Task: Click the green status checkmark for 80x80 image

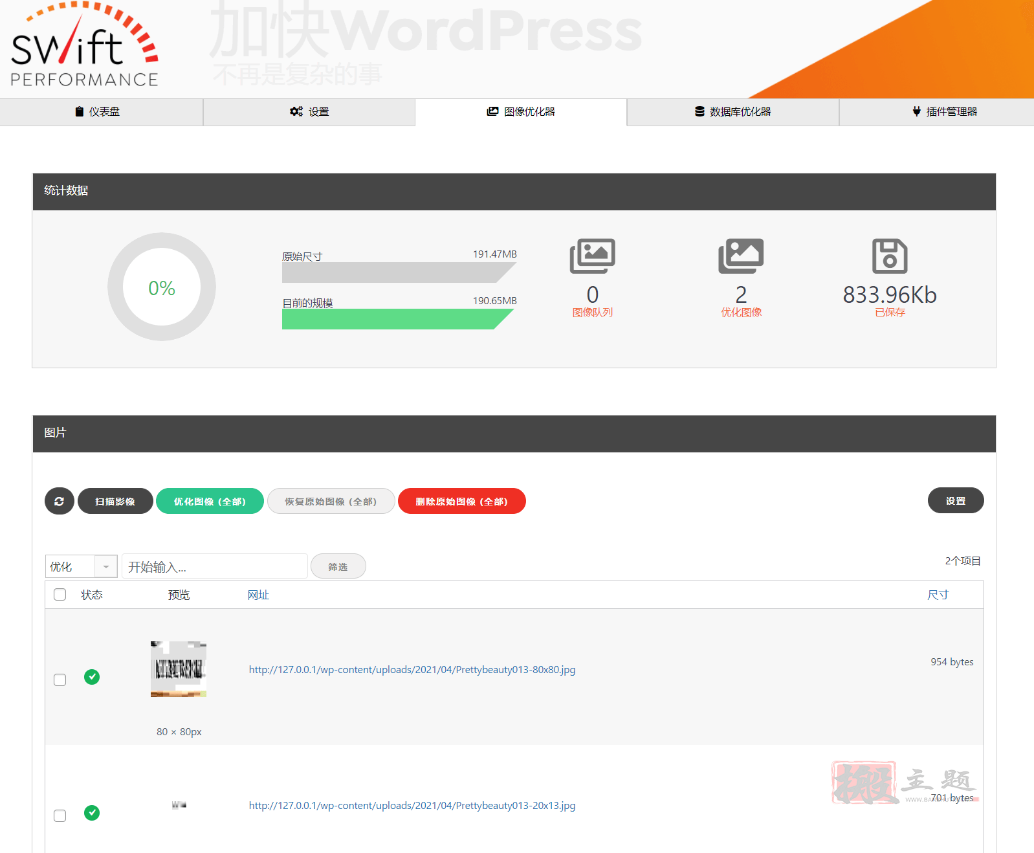Action: pos(92,677)
